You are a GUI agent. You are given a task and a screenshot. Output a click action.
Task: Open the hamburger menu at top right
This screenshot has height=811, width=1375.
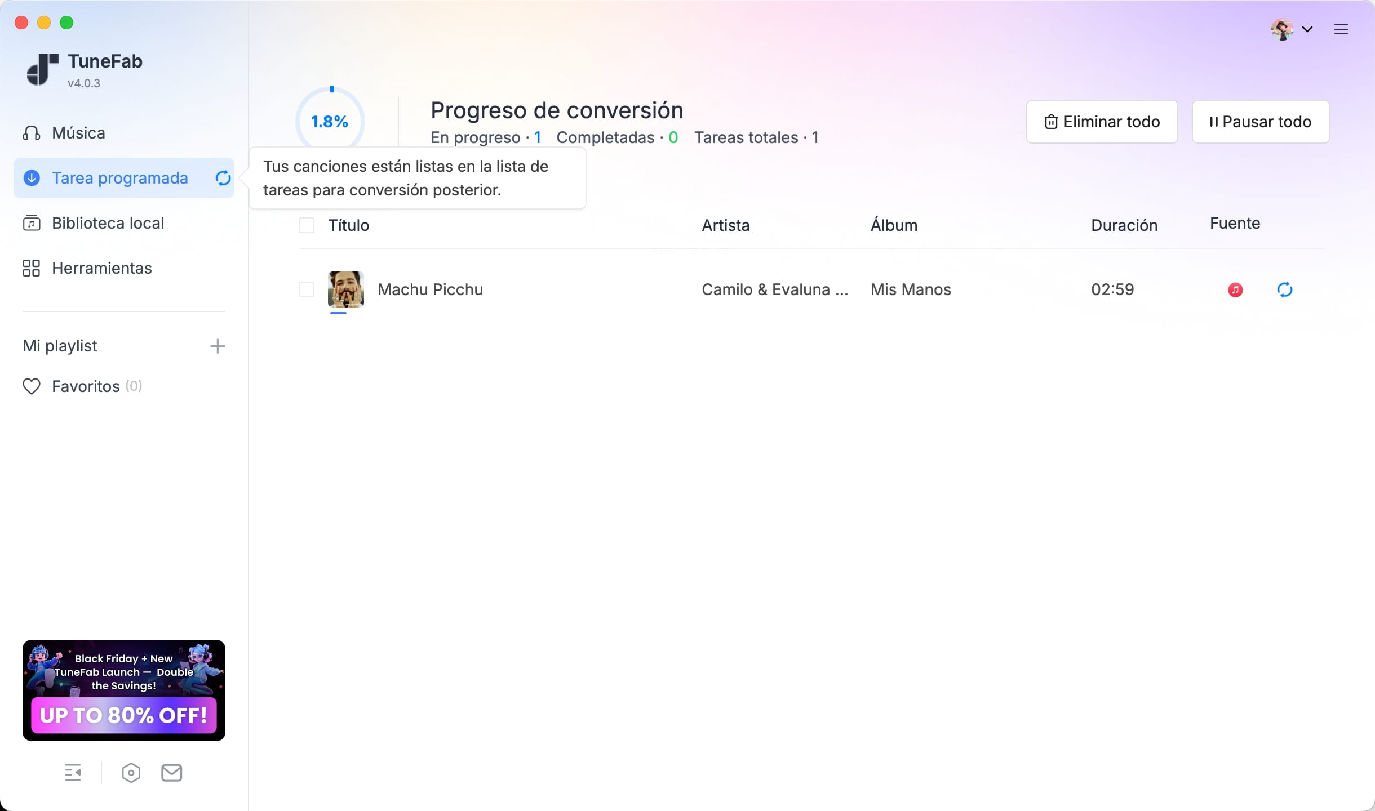(1341, 29)
